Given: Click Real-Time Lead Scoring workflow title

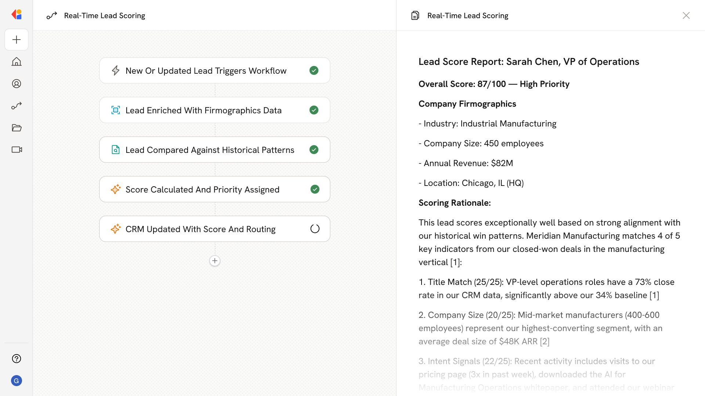Looking at the screenshot, I should [104, 15].
